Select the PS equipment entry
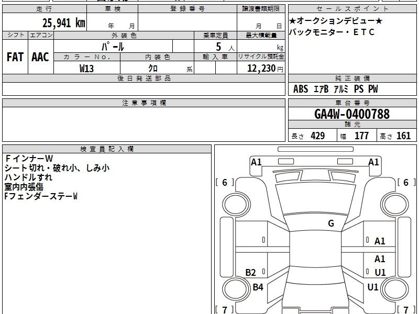 (359, 89)
